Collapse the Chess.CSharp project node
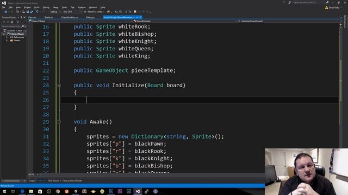The height and width of the screenshot is (195, 348). click(4, 34)
